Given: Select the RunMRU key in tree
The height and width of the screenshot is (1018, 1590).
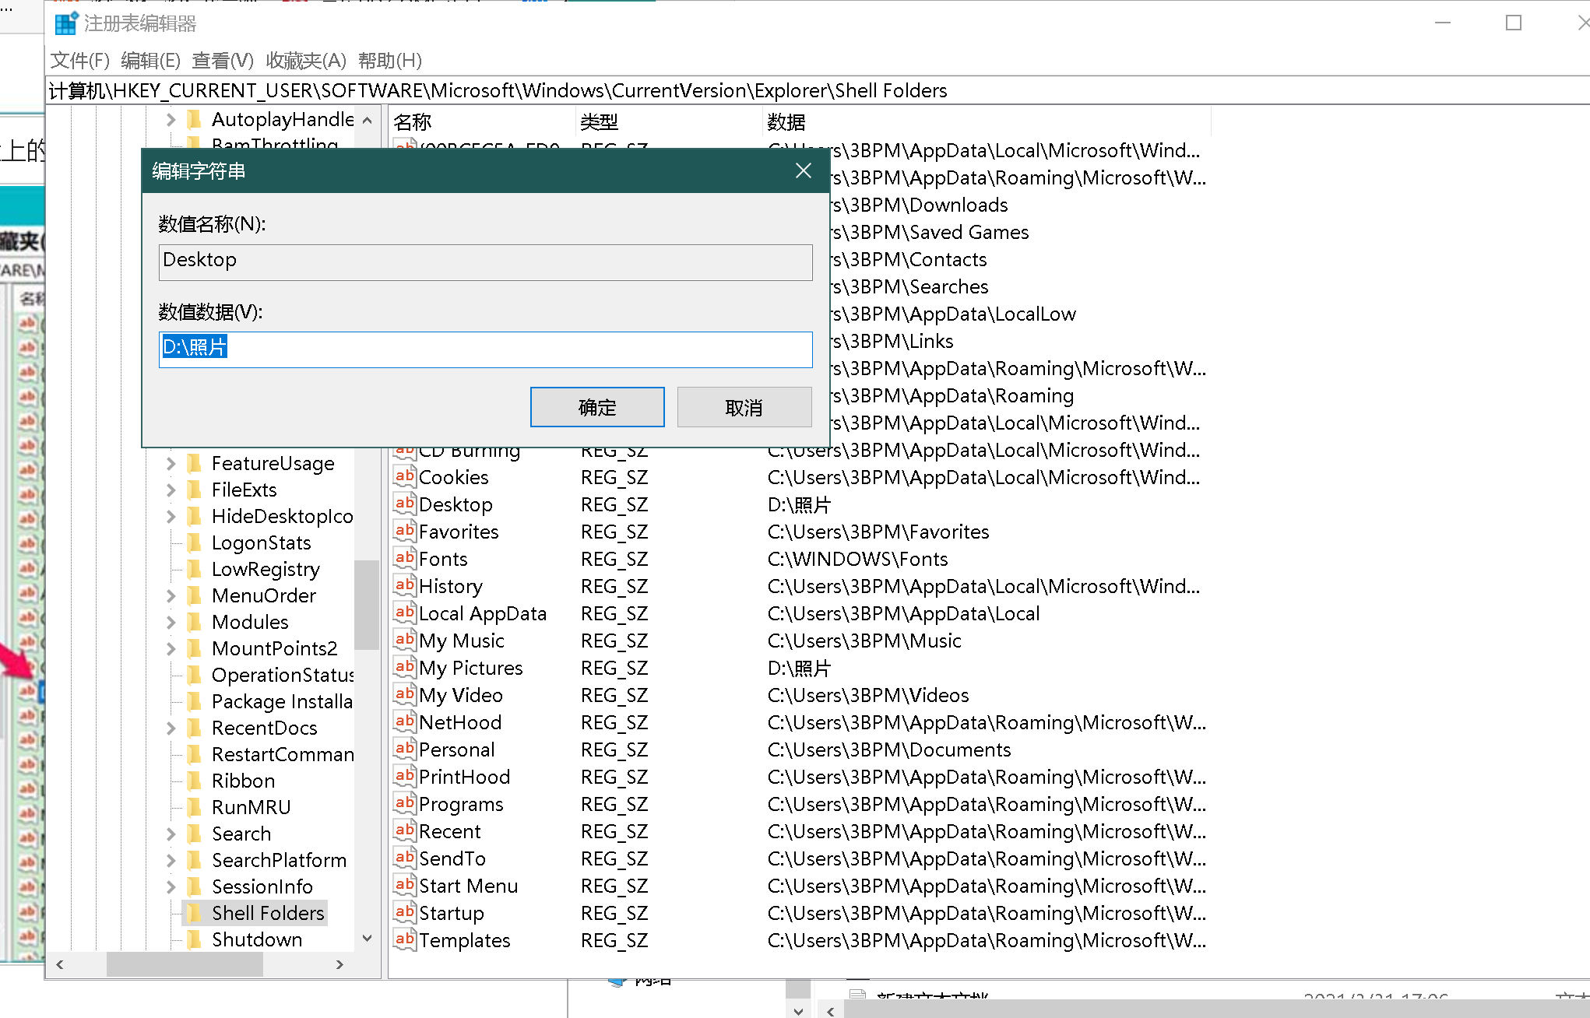Looking at the screenshot, I should coord(251,807).
